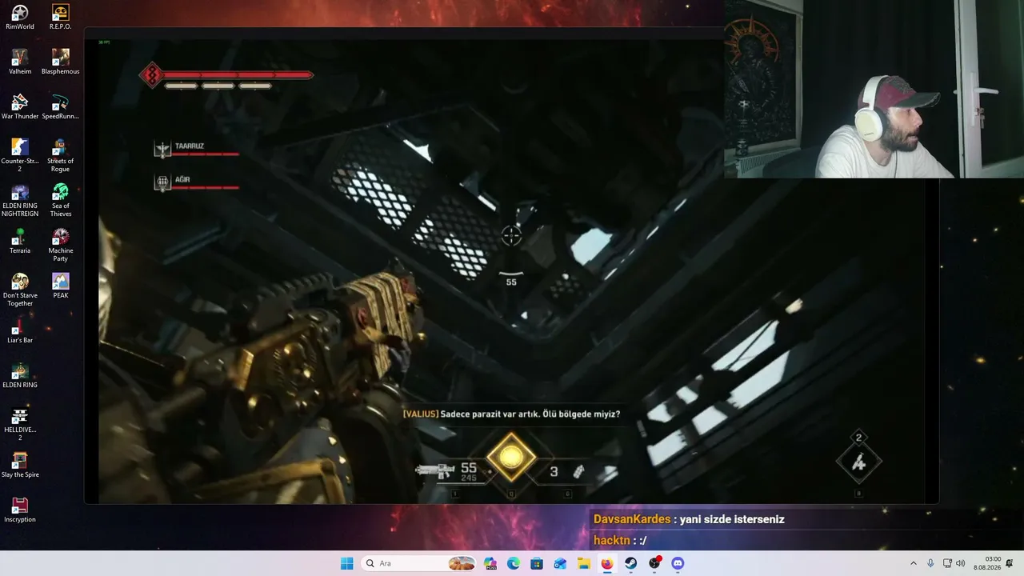
Task: Select the War Thunder desktop icon
Action: 20,106
